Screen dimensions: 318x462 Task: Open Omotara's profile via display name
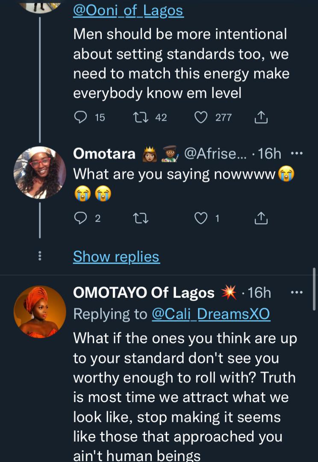point(104,154)
